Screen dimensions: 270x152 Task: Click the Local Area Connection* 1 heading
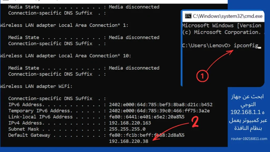click(64, 25)
